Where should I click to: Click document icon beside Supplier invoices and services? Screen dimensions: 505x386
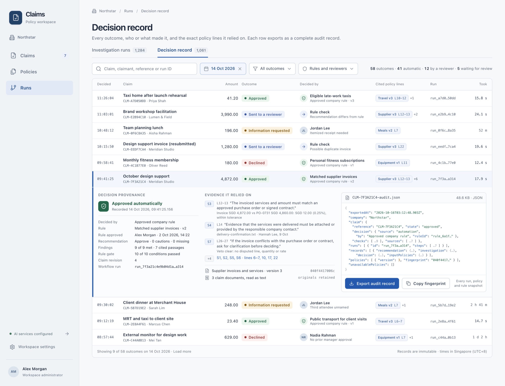click(207, 271)
